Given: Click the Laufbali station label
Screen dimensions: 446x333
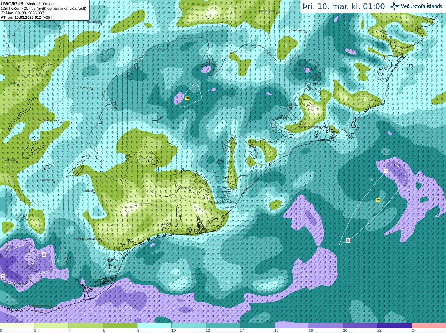Looking at the screenshot, I should pyautogui.click(x=88, y=190).
